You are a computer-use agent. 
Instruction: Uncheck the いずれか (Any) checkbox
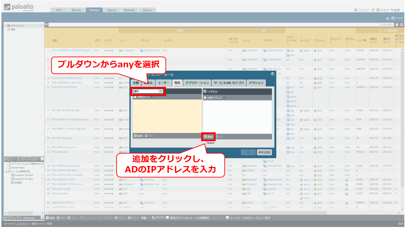(x=205, y=91)
